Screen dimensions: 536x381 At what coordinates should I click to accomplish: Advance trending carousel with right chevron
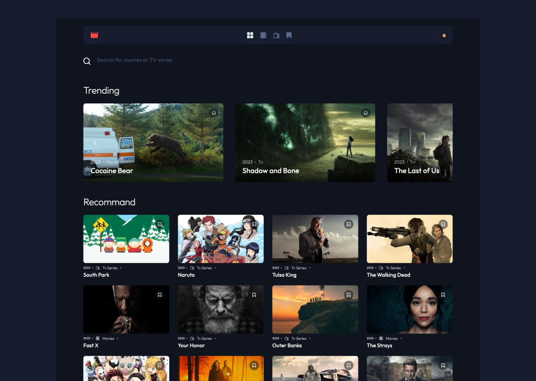pos(440,143)
